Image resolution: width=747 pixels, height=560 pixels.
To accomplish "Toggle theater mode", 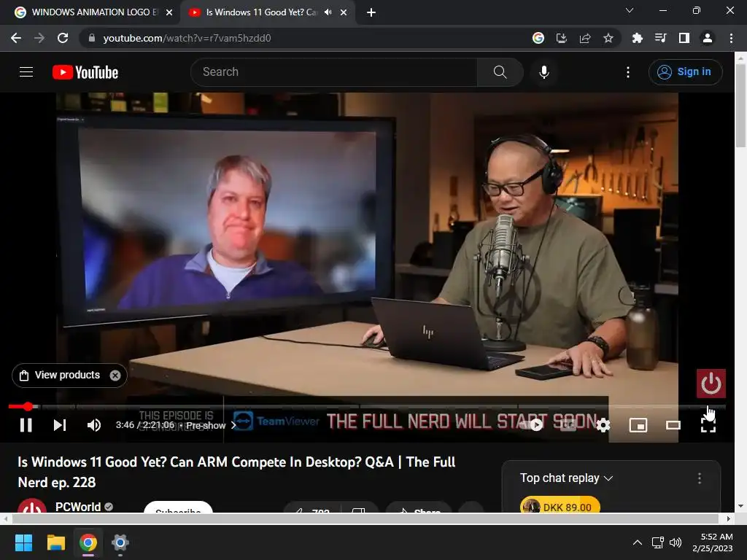I will [x=673, y=425].
